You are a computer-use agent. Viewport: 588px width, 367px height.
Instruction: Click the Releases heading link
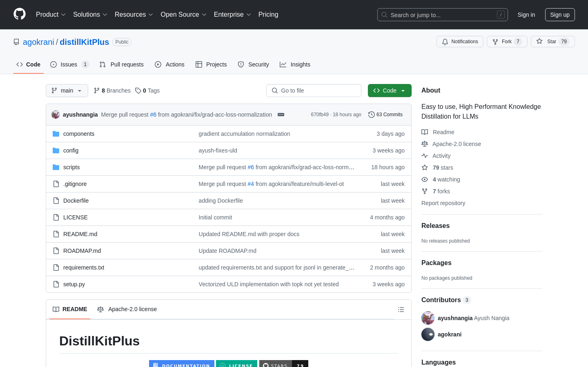(435, 226)
